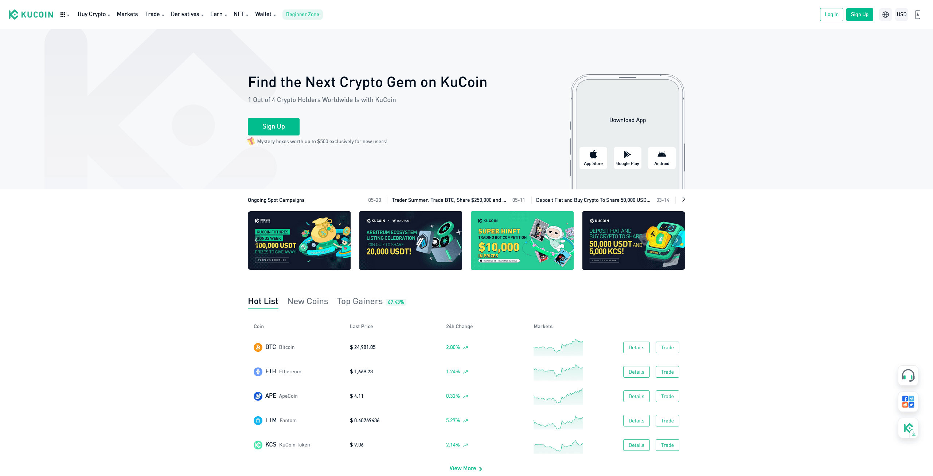The width and height of the screenshot is (933, 476).
Task: Trade BTC Bitcoin
Action: (667, 347)
